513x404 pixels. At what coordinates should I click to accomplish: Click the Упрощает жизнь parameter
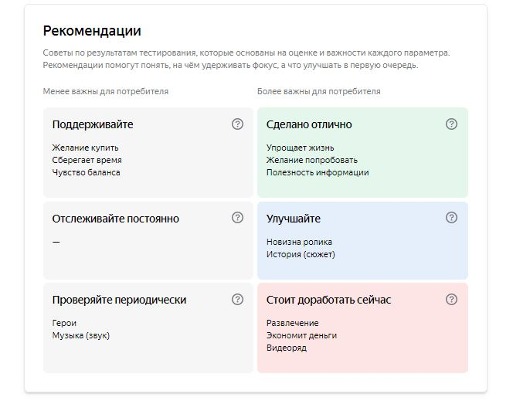coord(300,148)
